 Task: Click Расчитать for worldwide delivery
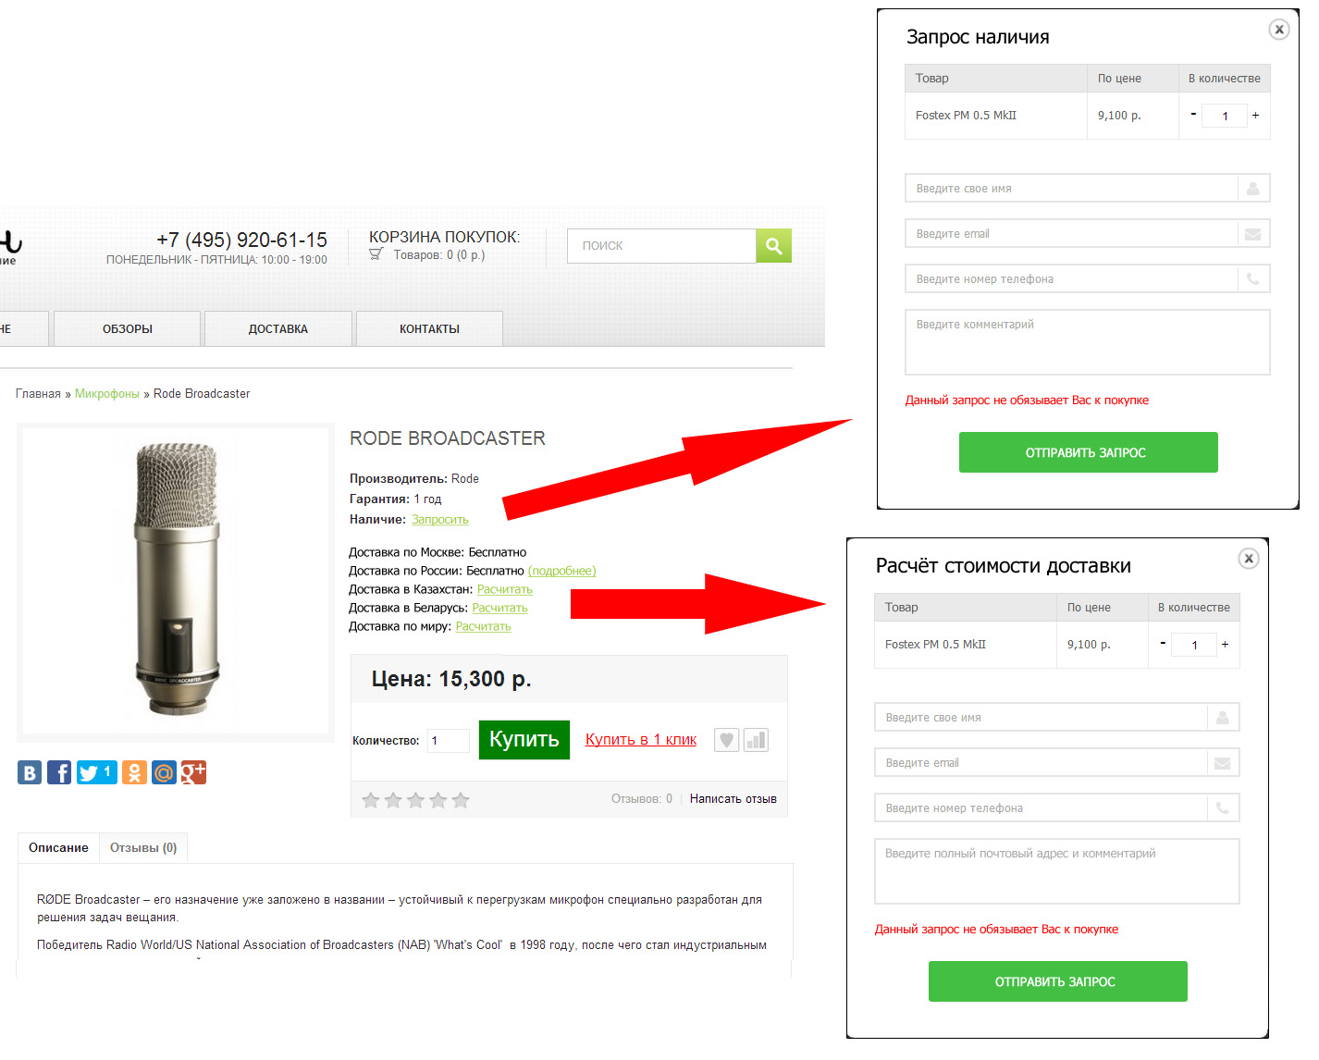click(484, 627)
